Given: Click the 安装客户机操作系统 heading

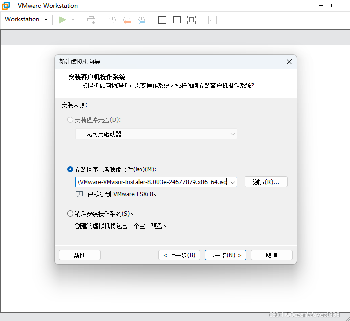Looking at the screenshot, I should [x=97, y=77].
